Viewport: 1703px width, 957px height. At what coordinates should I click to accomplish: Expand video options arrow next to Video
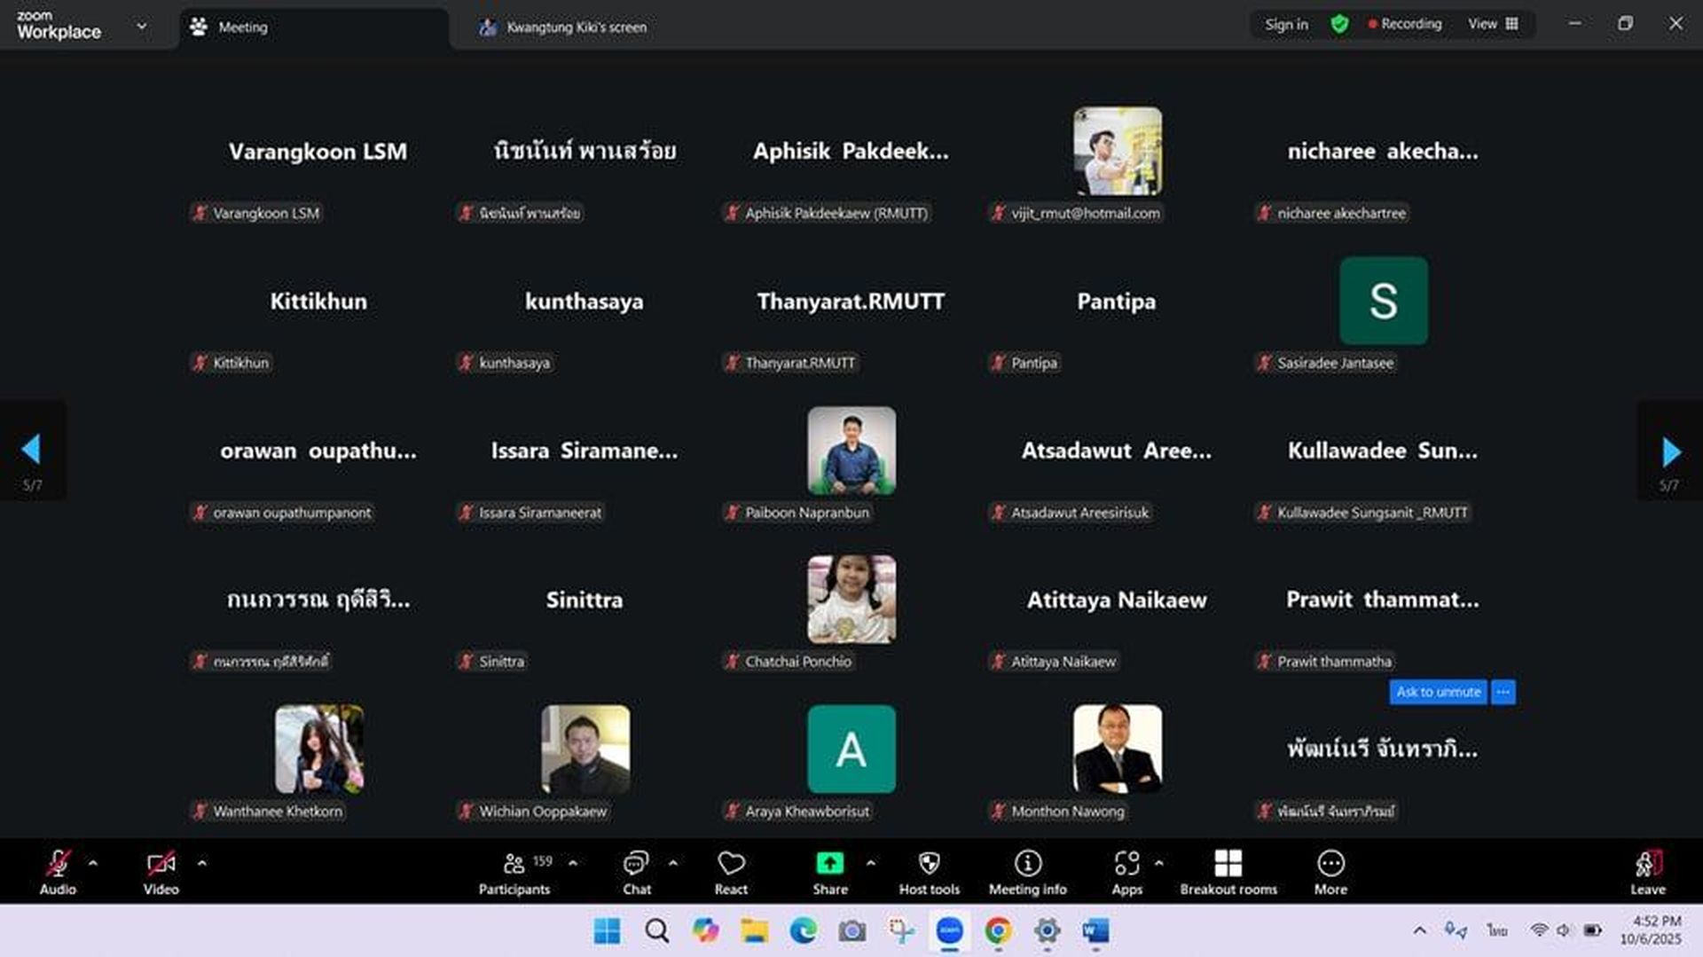coord(202,863)
